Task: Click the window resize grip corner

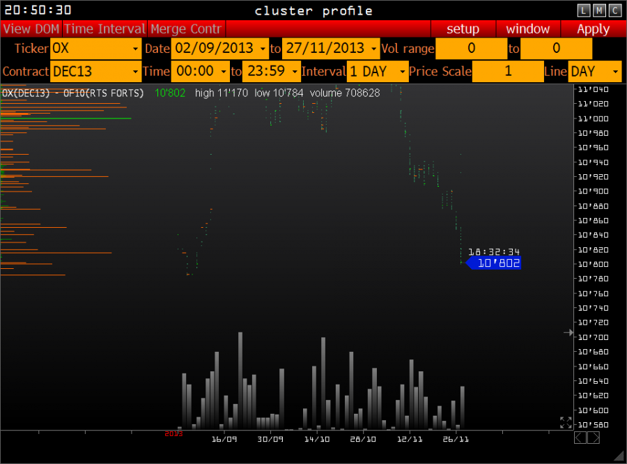Action: (x=619, y=456)
